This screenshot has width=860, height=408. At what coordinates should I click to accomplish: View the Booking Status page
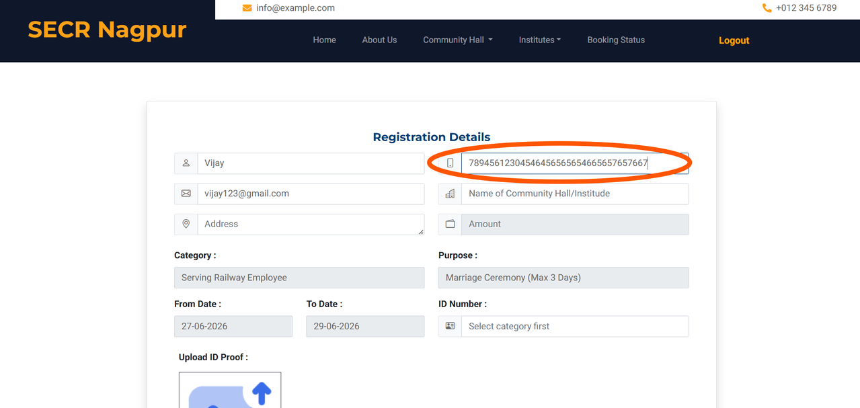[616, 40]
